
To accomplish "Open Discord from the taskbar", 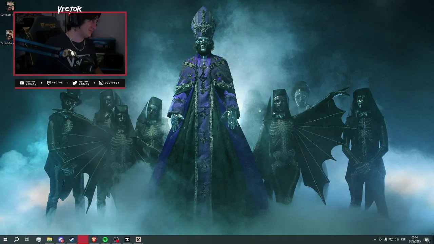I will tap(61, 240).
